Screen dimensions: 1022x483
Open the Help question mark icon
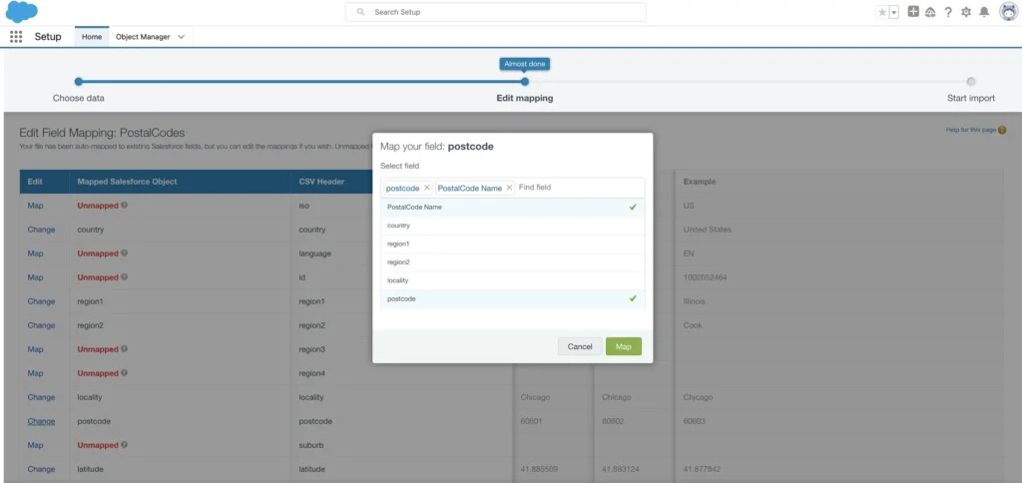(948, 12)
